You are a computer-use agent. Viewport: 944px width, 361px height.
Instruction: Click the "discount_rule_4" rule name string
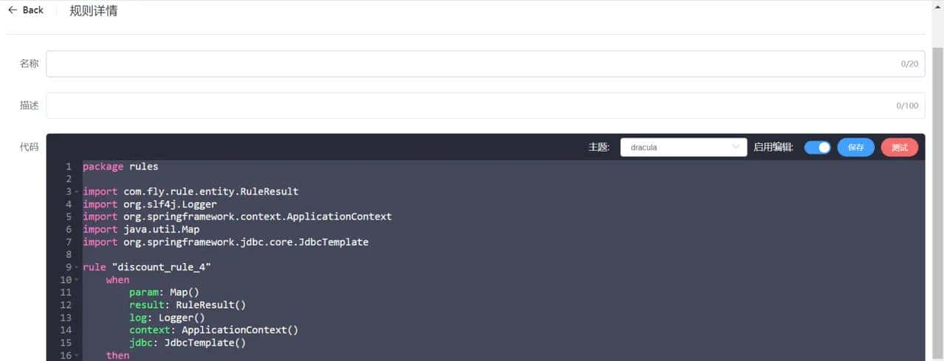162,267
